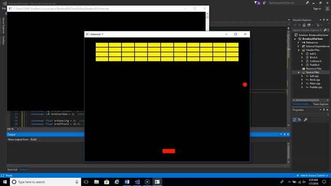Click the network icon in the system tray

[299, 182]
